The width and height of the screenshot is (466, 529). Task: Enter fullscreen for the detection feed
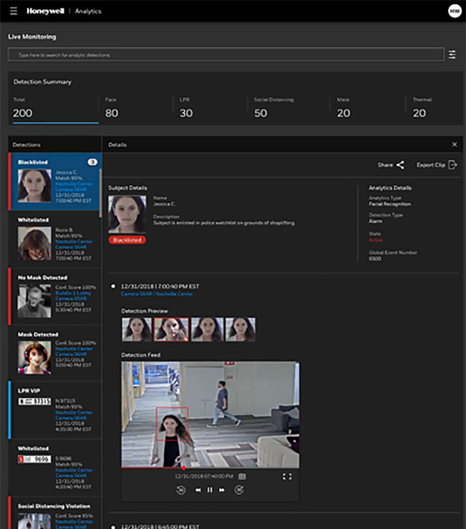coord(287,476)
